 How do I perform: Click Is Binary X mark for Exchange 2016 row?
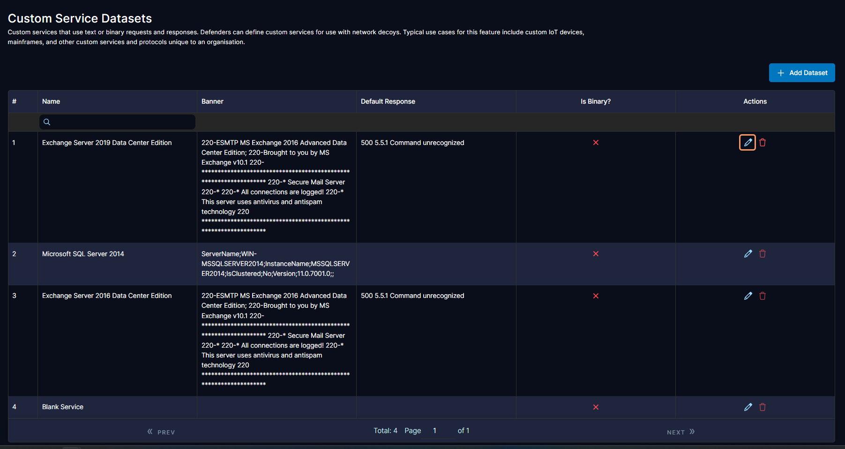point(596,296)
